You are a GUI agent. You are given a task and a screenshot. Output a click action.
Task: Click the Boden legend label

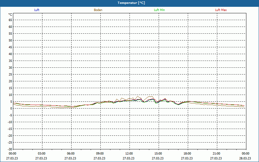[98, 10]
